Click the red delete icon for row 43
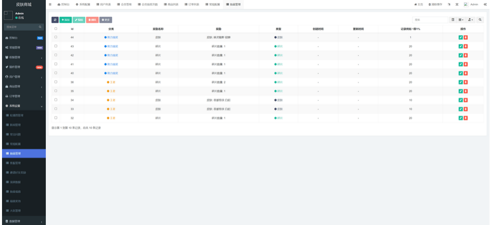The width and height of the screenshot is (490, 225). [x=465, y=46]
